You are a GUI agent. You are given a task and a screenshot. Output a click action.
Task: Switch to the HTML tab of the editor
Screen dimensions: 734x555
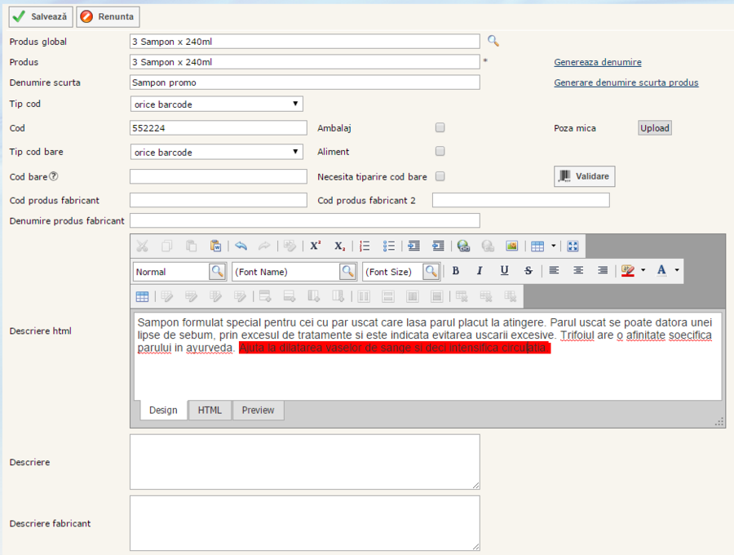tap(210, 411)
